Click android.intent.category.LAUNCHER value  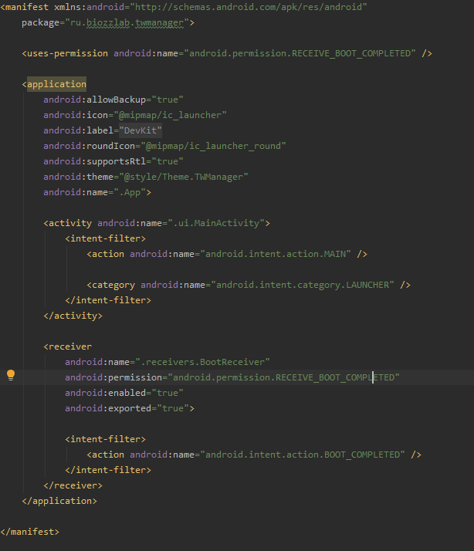tap(303, 285)
